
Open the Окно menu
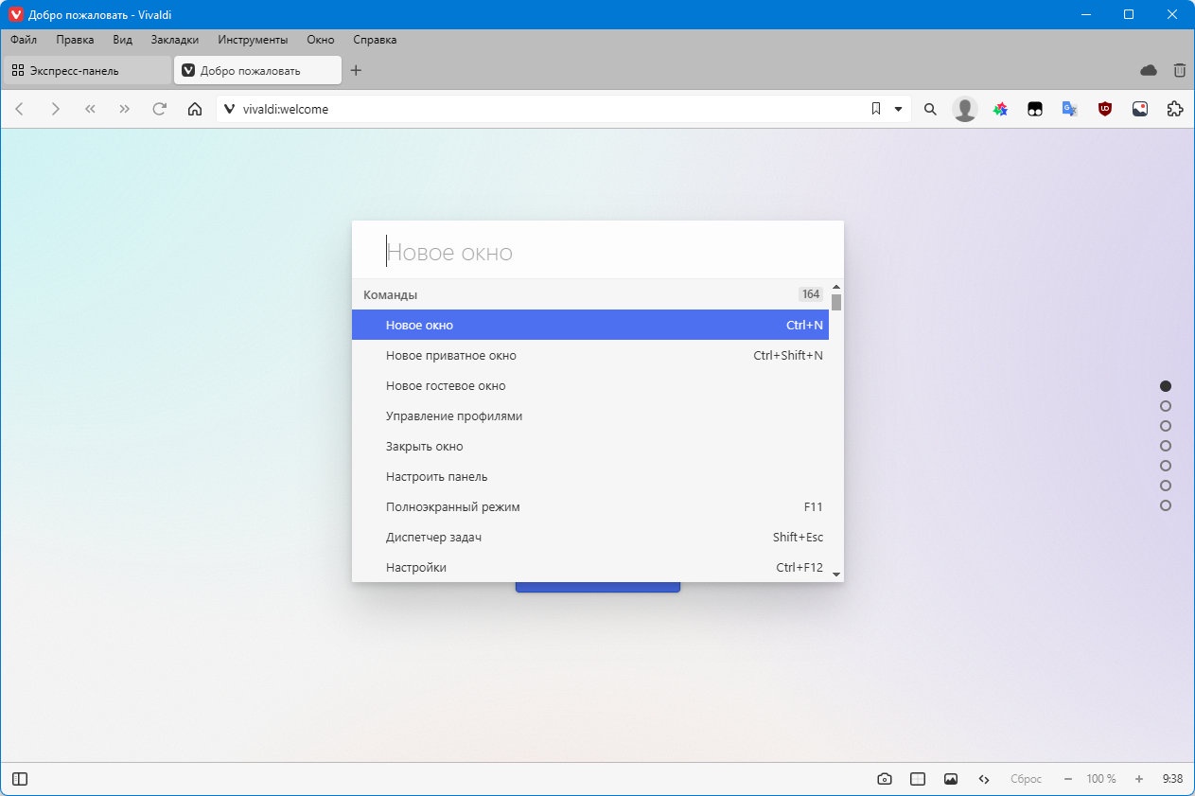tap(321, 40)
